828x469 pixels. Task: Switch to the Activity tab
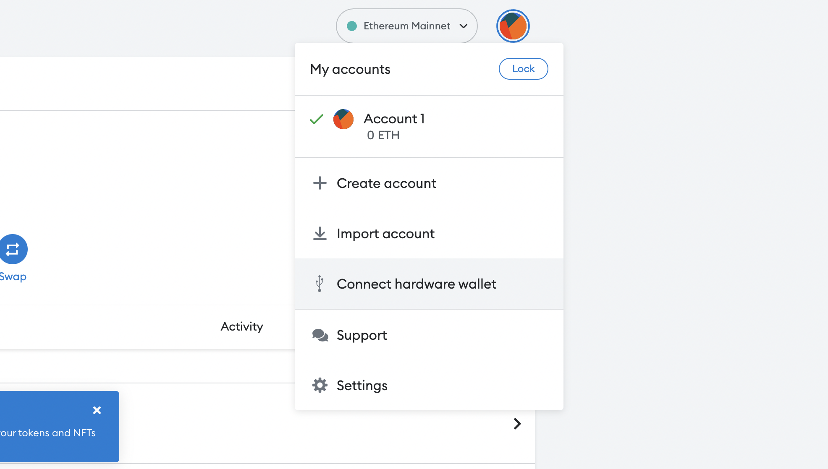coord(242,326)
